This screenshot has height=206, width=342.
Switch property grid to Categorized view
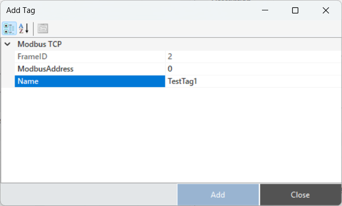tap(9, 29)
